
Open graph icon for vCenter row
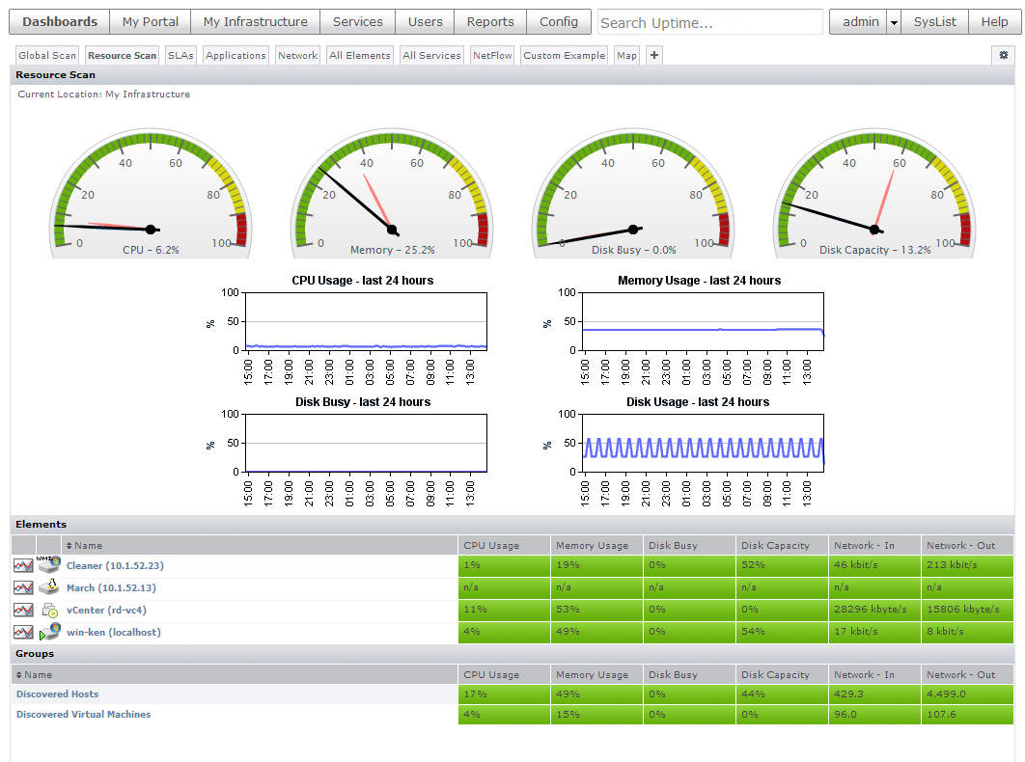coord(23,611)
